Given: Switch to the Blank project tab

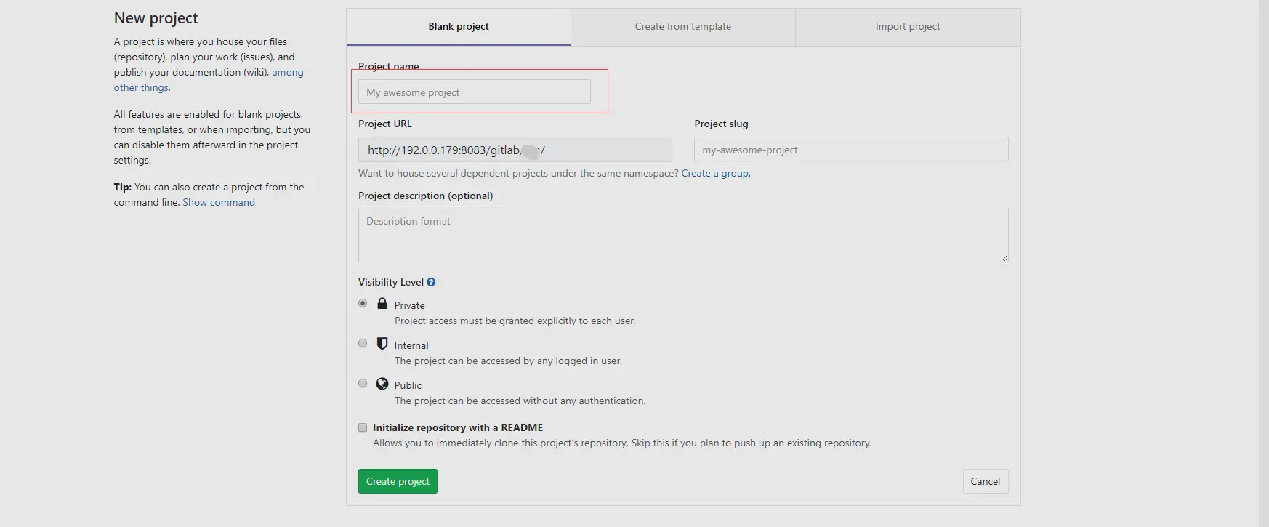Looking at the screenshot, I should [459, 27].
